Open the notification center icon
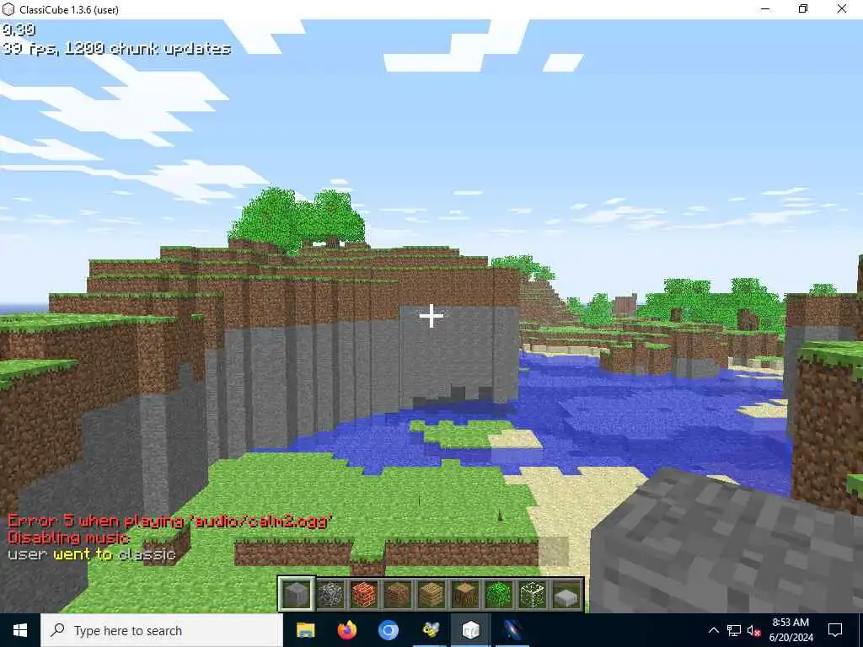 [x=835, y=630]
